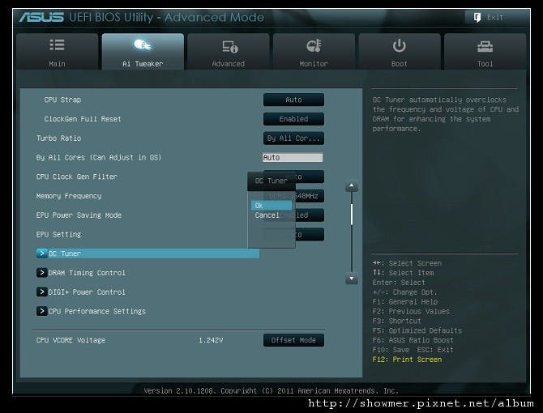Open the ClockGen Full Reset Enabled dropdown
Viewport: 543px width, 413px height.
tap(293, 119)
